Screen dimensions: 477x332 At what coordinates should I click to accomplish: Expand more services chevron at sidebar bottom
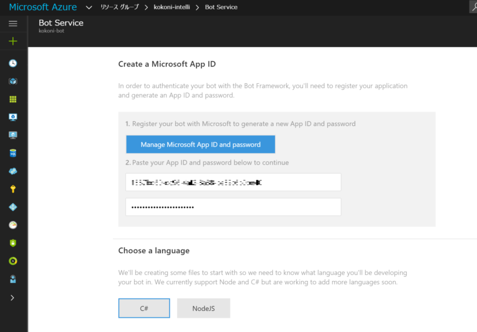(x=13, y=298)
